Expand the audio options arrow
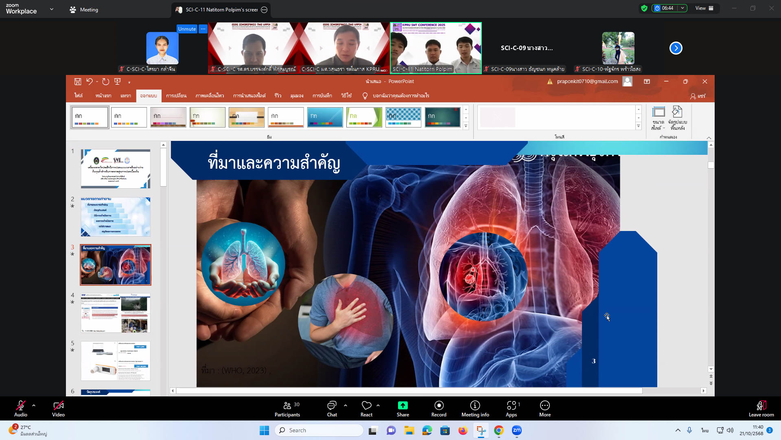The width and height of the screenshot is (781, 440). point(34,405)
